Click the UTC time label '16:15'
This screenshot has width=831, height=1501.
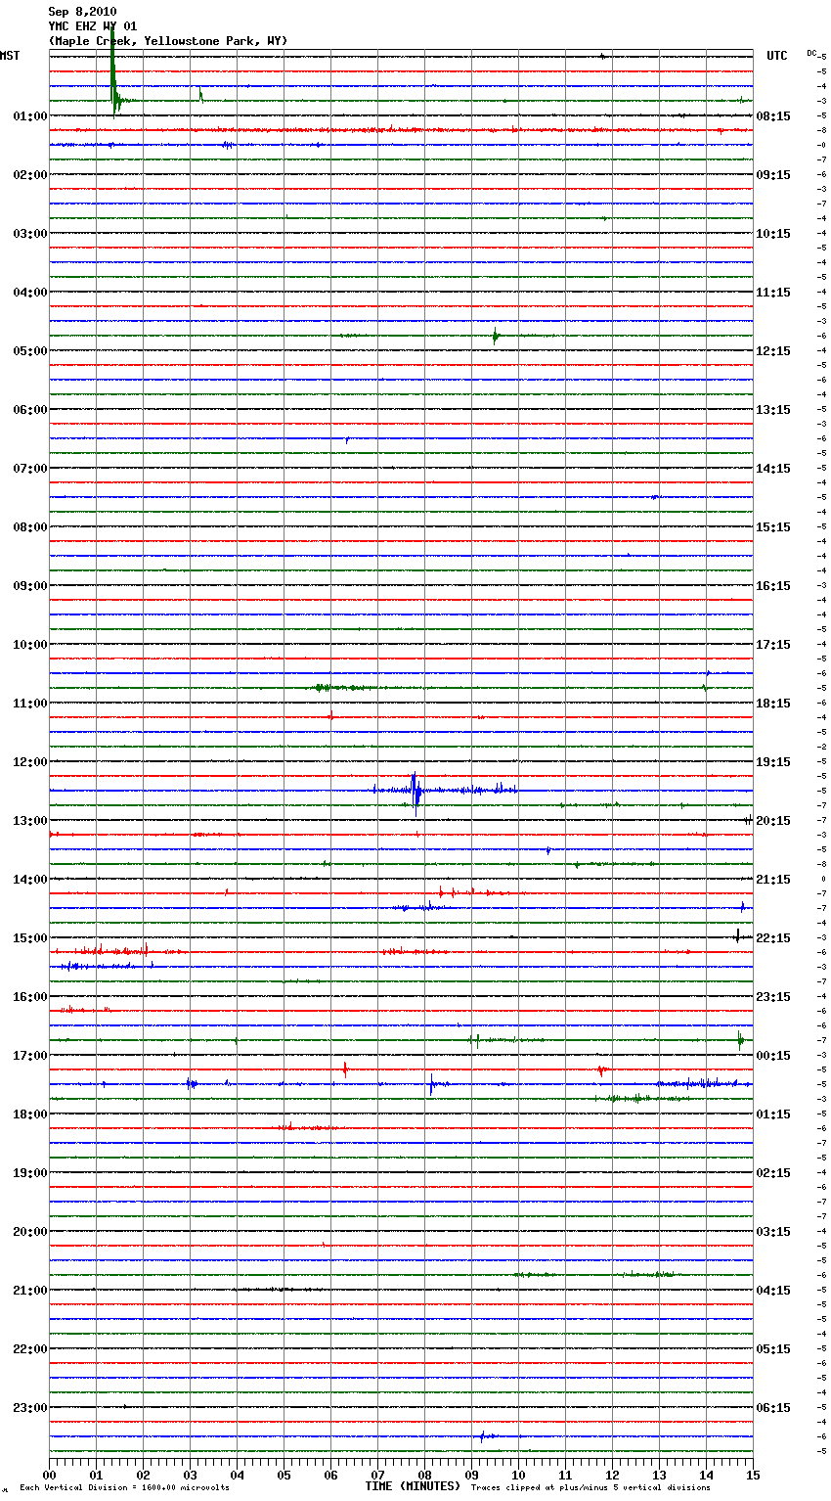(x=773, y=586)
